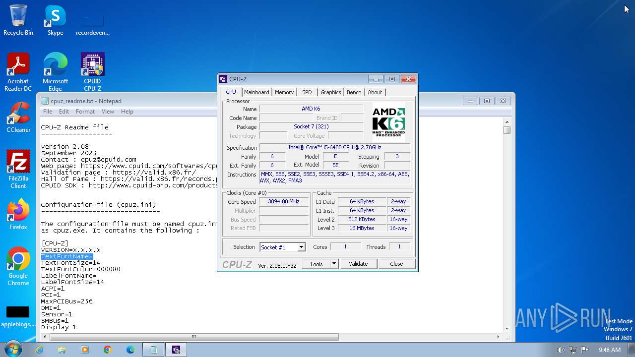Screen dimensions: 635x357
Task: Click the Notepad title bar icon
Action: [x=45, y=101]
